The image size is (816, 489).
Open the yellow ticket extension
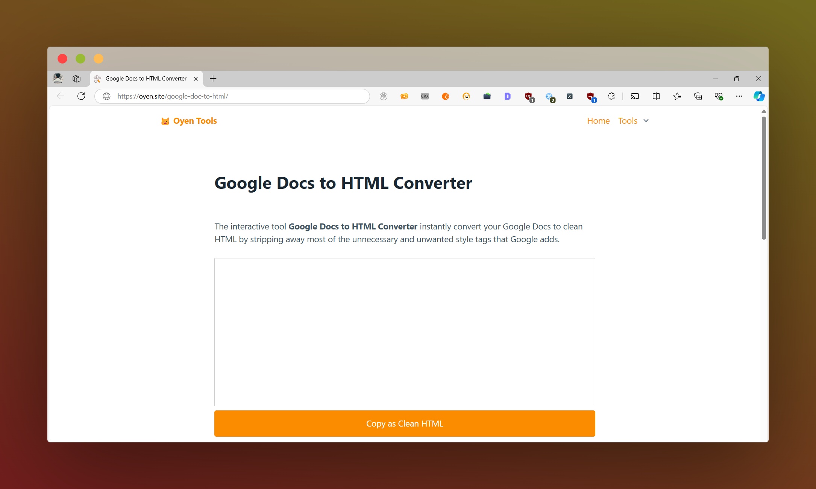[404, 96]
